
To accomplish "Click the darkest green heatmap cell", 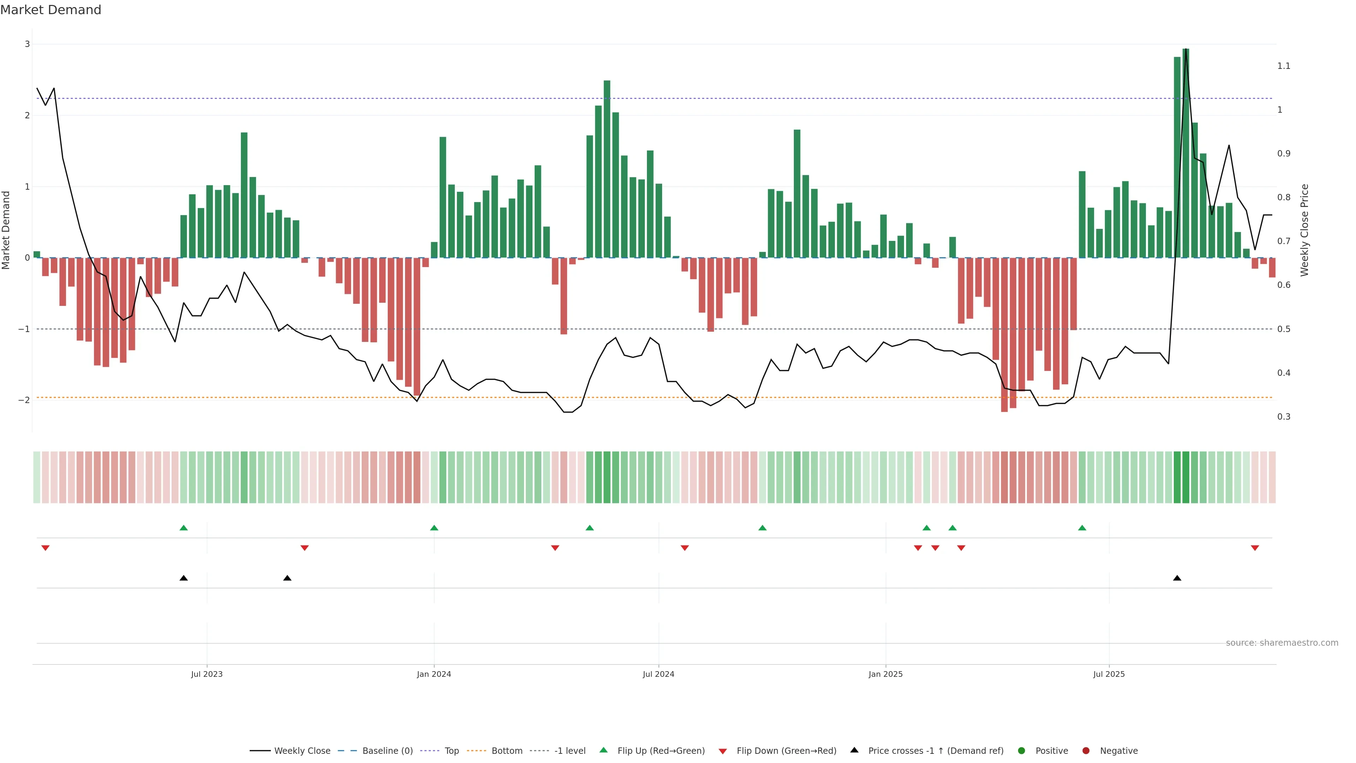I will click(x=1185, y=477).
